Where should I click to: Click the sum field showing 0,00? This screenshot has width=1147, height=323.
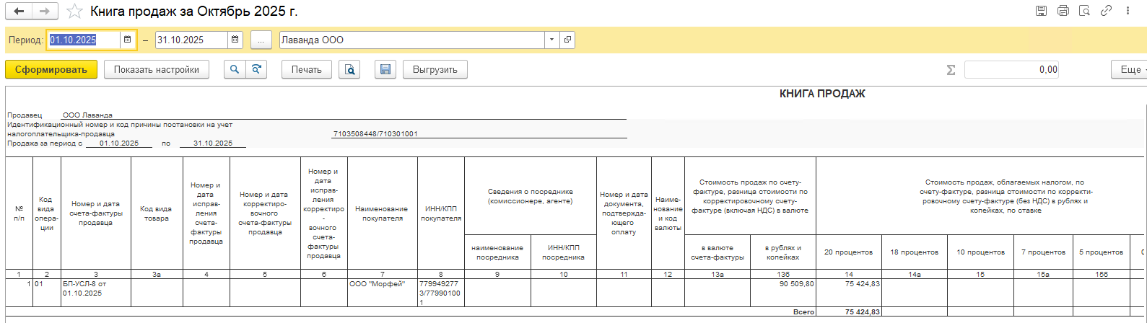[1011, 69]
